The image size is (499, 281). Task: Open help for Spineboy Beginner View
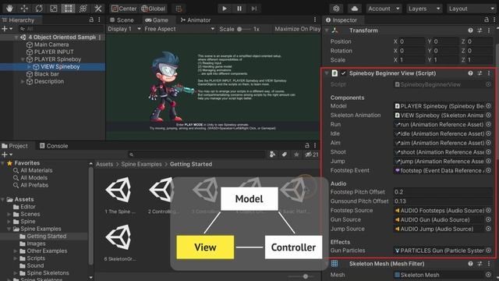[x=470, y=73]
